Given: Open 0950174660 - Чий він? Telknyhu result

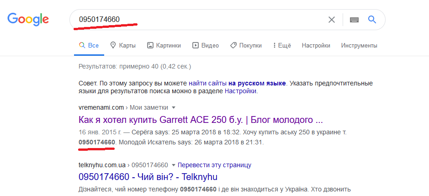Looking at the screenshot, I should pyautogui.click(x=148, y=177).
